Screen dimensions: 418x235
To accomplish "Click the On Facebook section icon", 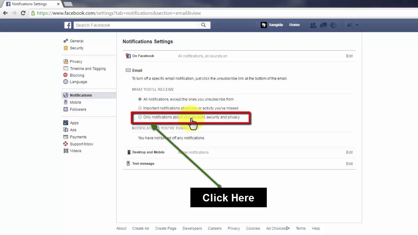I will (128, 56).
